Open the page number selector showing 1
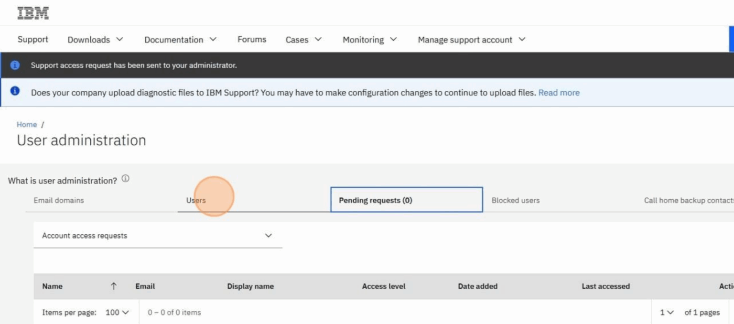Image resolution: width=734 pixels, height=324 pixels. pyautogui.click(x=665, y=312)
